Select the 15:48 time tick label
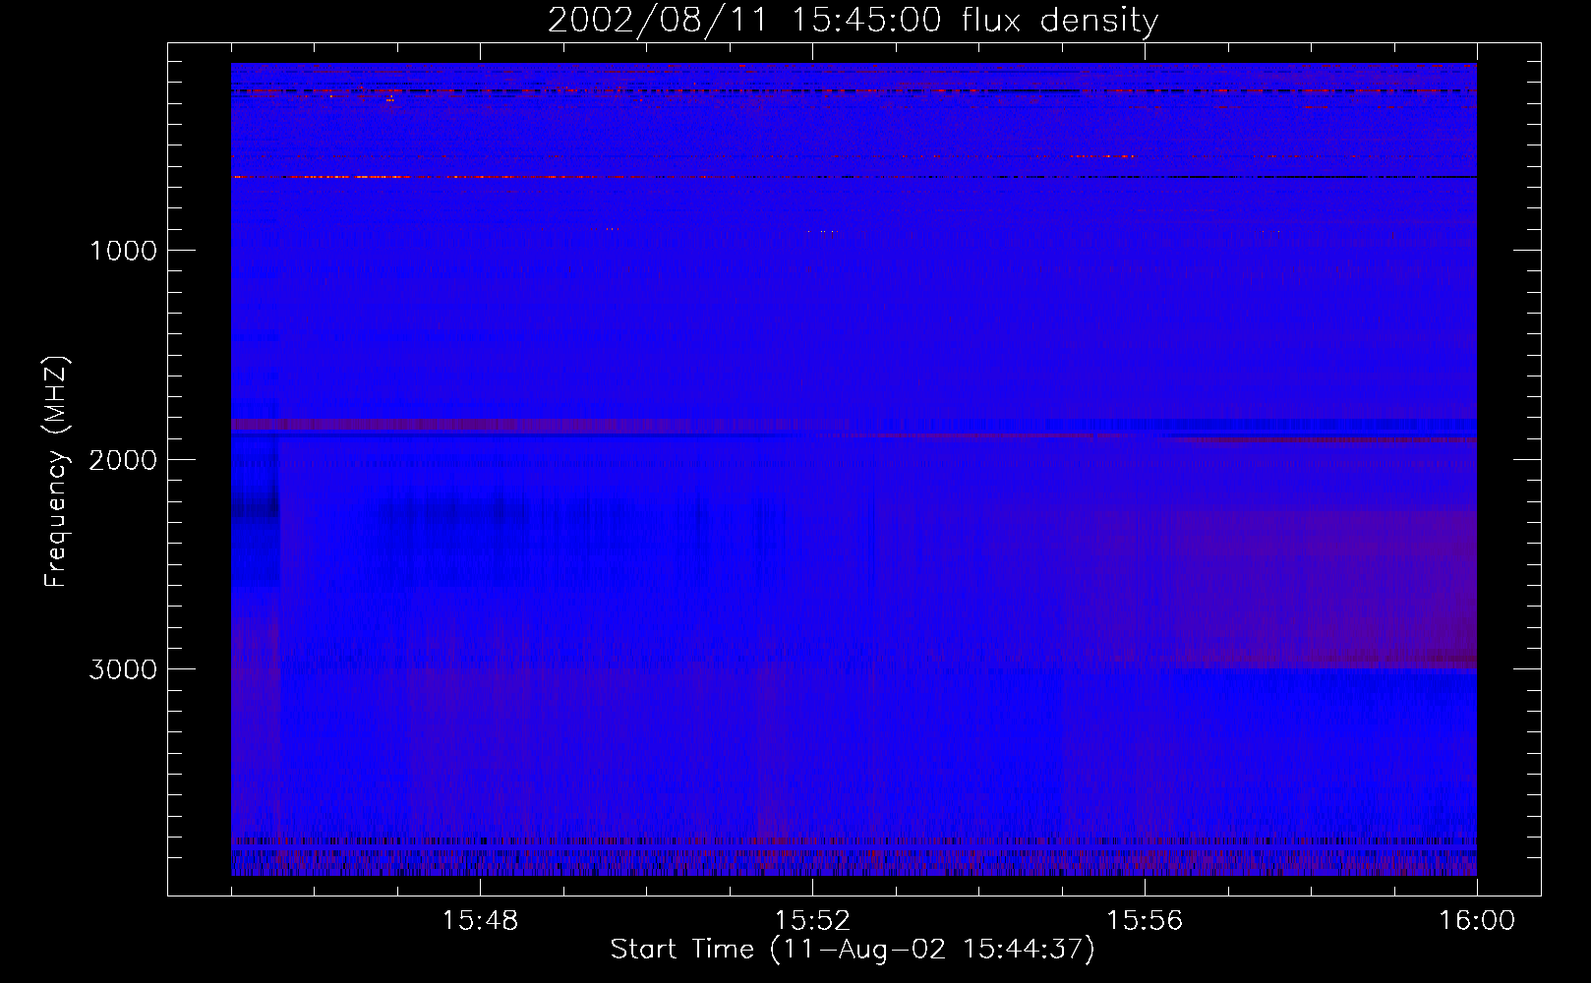This screenshot has width=1591, height=983. [480, 921]
